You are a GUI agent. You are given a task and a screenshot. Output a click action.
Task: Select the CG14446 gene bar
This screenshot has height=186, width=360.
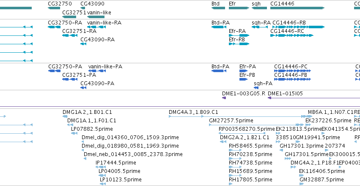click(297, 8)
